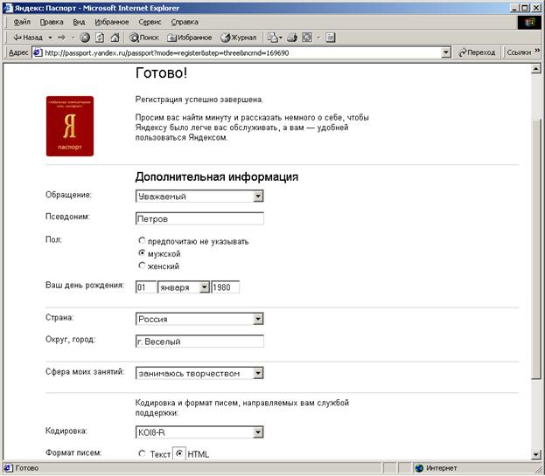Click the 'Псевдоним' text field containing Петров
Image resolution: width=545 pixels, height=476 pixels.
tap(199, 218)
